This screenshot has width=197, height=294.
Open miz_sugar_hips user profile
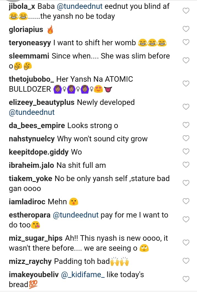tap(36, 238)
